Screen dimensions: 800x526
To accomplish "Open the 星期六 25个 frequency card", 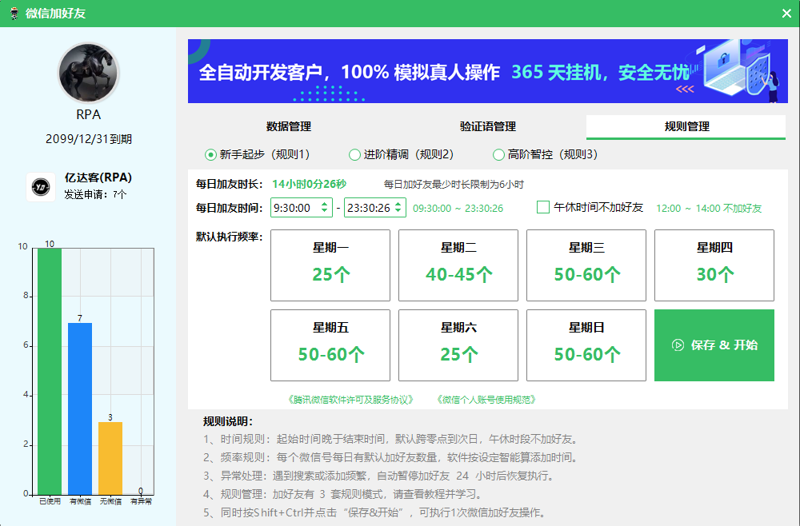I will pos(458,345).
